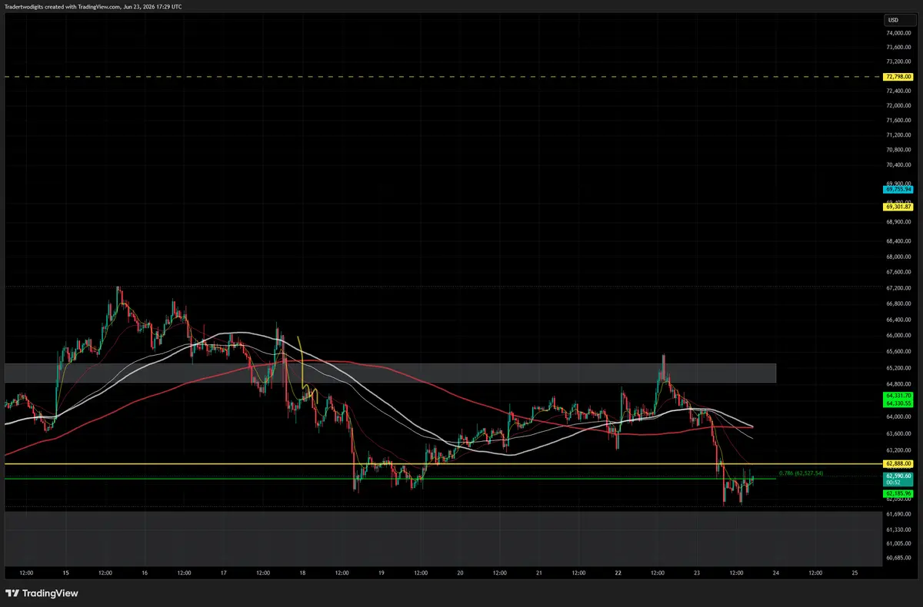Click the 73,600.00 axis value
Image resolution: width=923 pixels, height=607 pixels.
click(898, 47)
